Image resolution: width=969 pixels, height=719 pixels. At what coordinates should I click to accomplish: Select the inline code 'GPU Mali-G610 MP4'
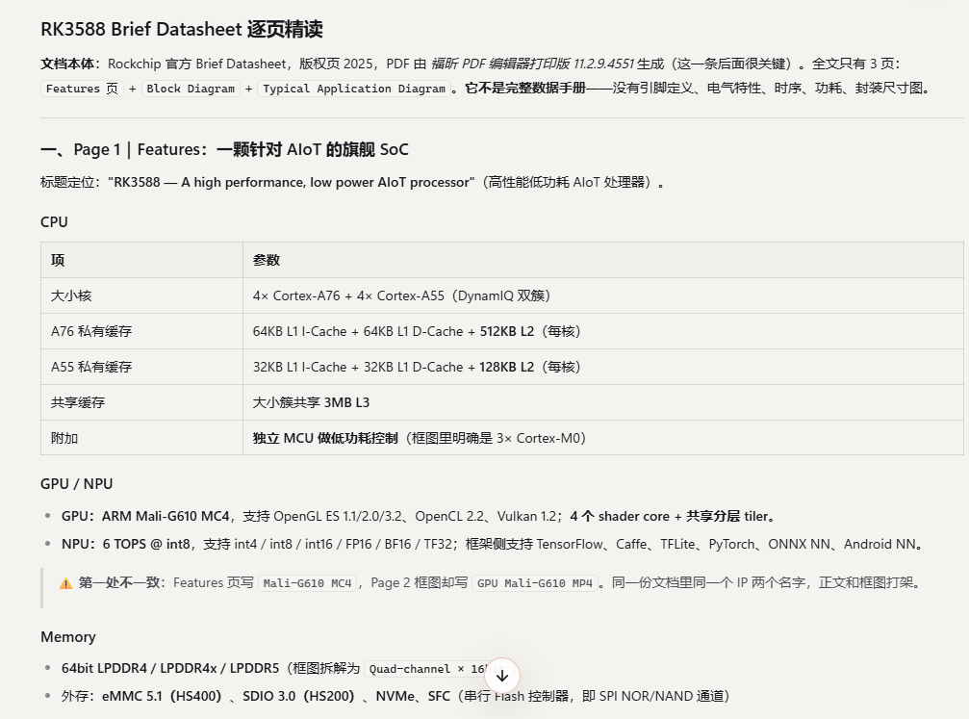pos(535,583)
